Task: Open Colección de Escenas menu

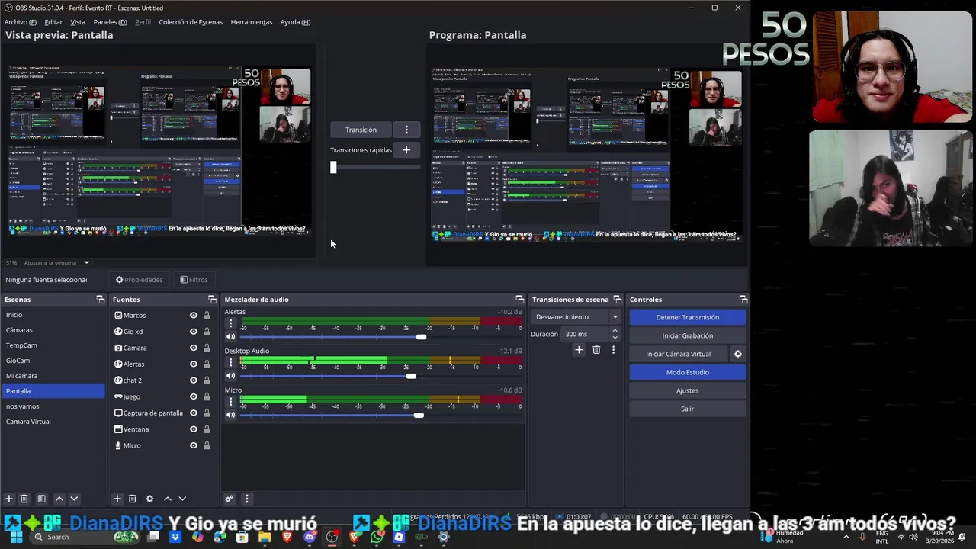Action: pyautogui.click(x=191, y=22)
